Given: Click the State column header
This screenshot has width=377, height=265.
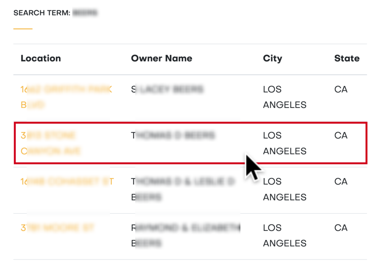Looking at the screenshot, I should (x=347, y=59).
